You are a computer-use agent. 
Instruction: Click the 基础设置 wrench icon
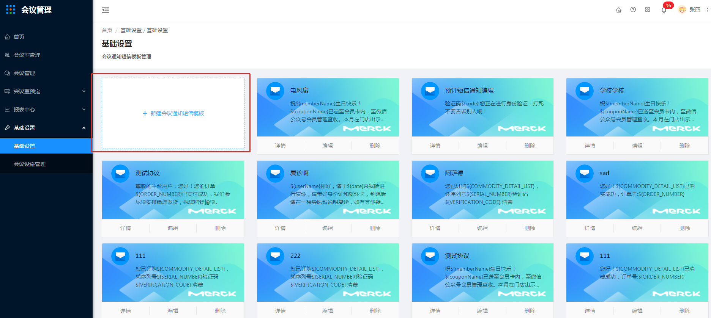pyautogui.click(x=7, y=128)
